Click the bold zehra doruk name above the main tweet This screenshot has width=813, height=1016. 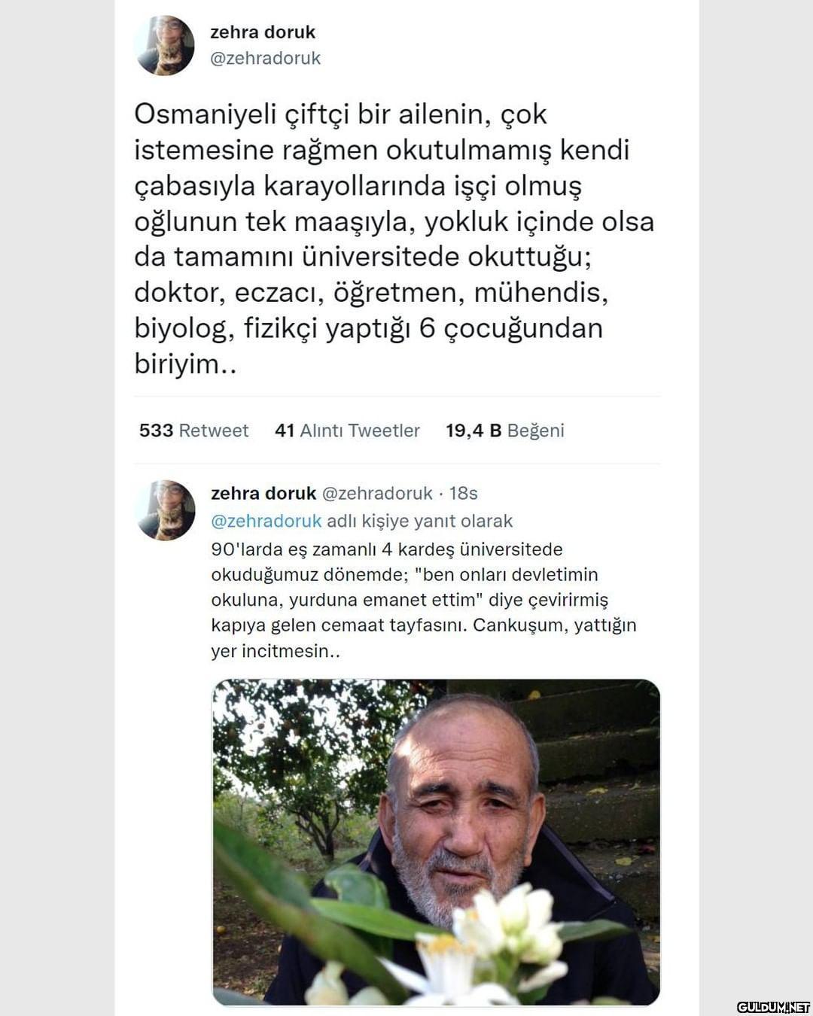[263, 32]
